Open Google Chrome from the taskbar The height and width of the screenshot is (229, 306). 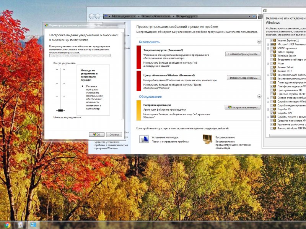(7, 225)
